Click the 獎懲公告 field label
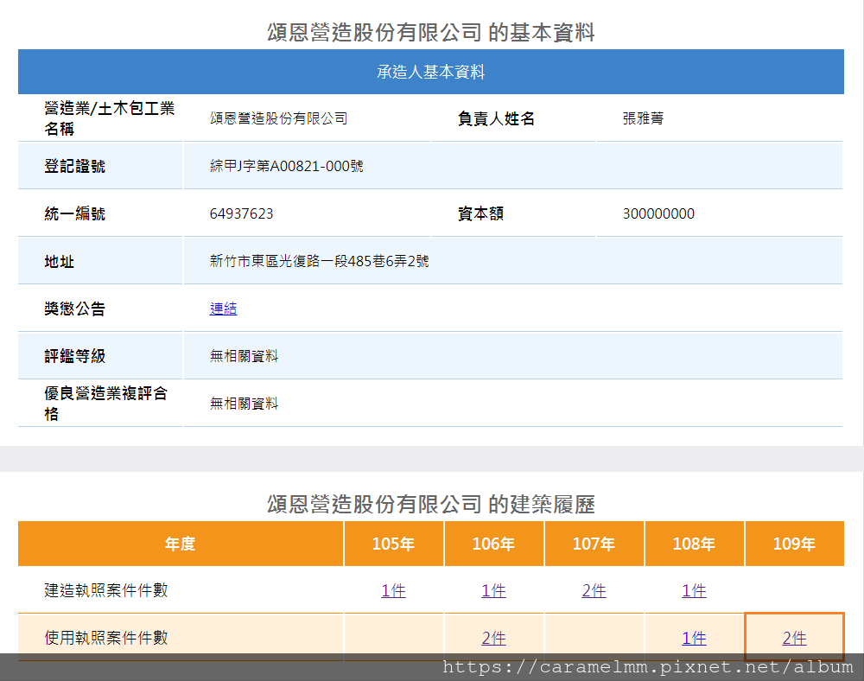 75,309
